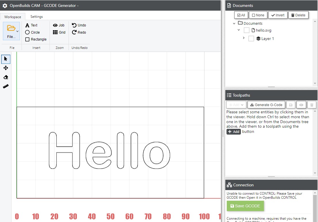Image resolution: width=318 pixels, height=222 pixels.
Task: Click the Save GCODE button
Action: pos(245,206)
